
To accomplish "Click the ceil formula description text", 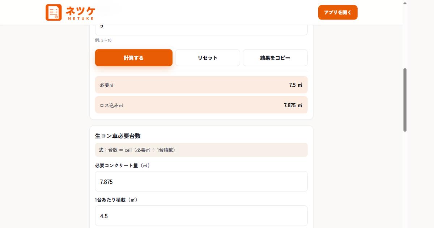I will pyautogui.click(x=137, y=150).
